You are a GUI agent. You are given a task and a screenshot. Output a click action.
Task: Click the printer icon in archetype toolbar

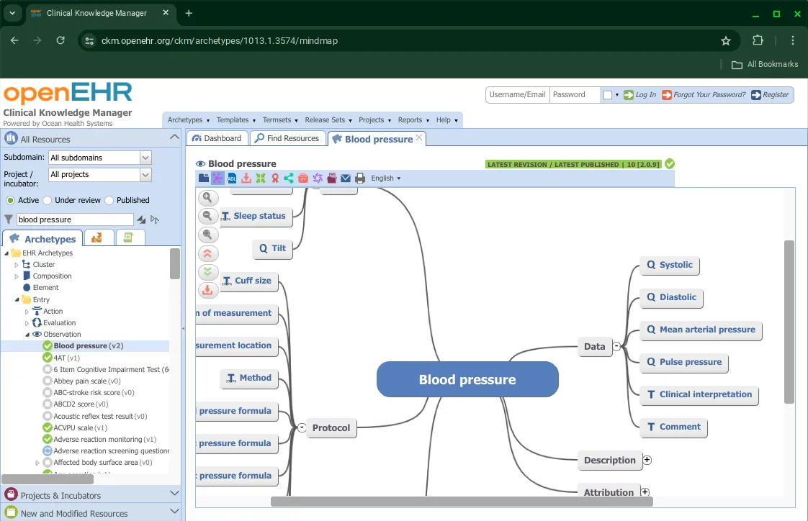(x=360, y=178)
